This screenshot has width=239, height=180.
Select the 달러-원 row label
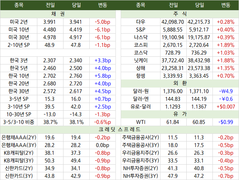click(x=141, y=91)
